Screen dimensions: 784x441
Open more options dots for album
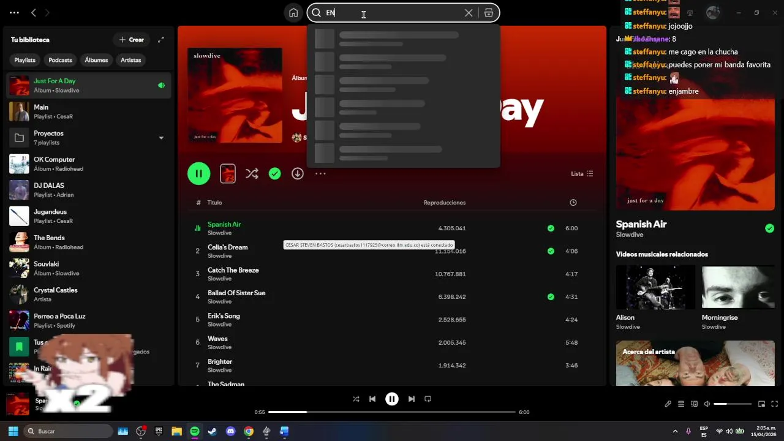coord(320,174)
